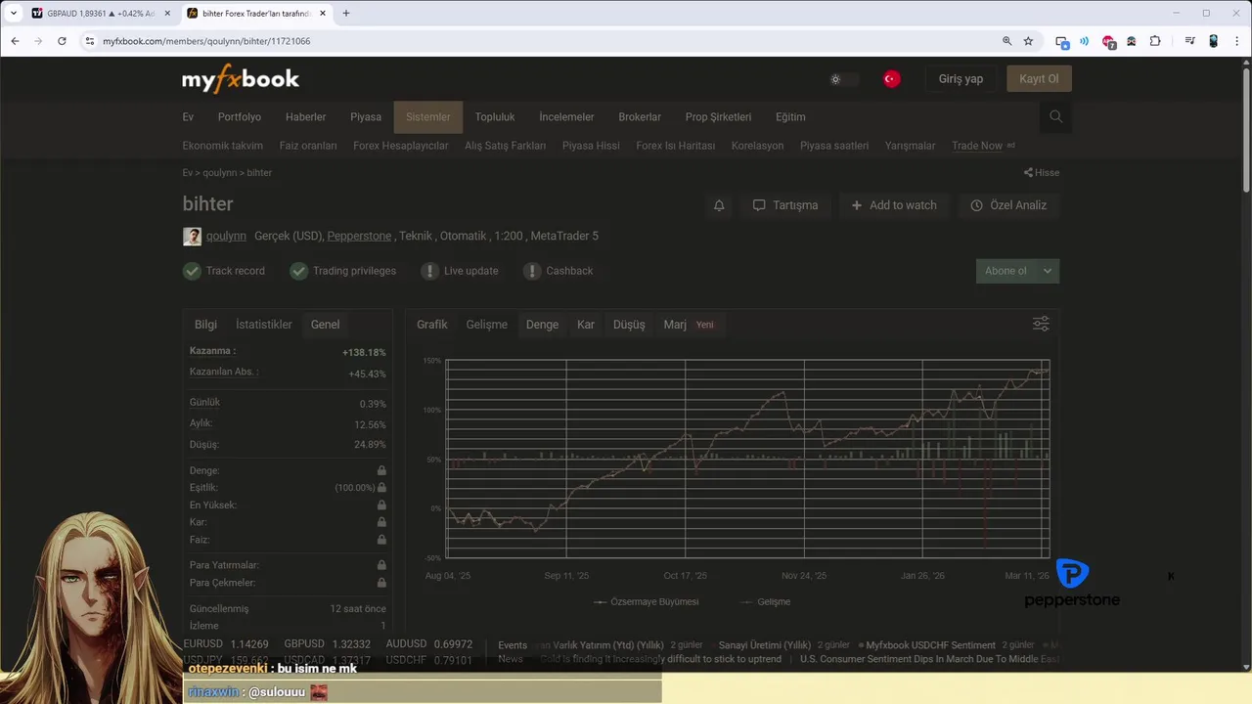The width and height of the screenshot is (1252, 704).
Task: Open the Piyasa menu item
Action: [366, 117]
